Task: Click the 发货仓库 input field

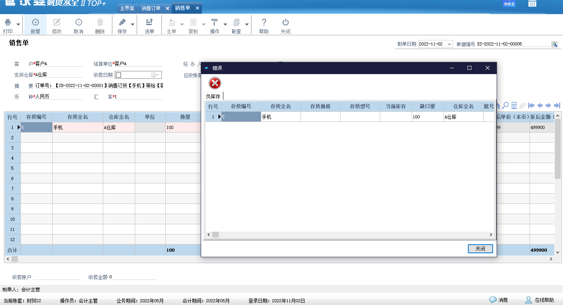Action: [x=59, y=75]
